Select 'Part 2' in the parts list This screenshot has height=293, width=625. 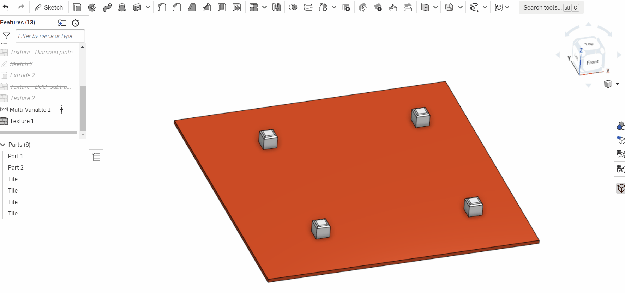click(x=16, y=167)
